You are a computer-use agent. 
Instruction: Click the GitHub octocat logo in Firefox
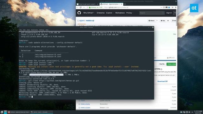coord(79,13)
